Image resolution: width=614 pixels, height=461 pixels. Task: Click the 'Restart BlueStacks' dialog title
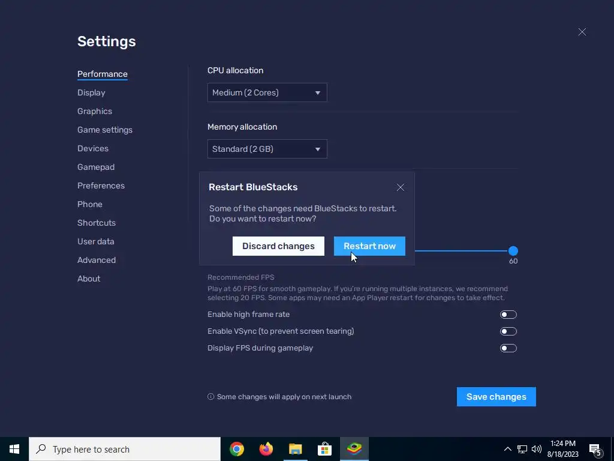click(253, 187)
